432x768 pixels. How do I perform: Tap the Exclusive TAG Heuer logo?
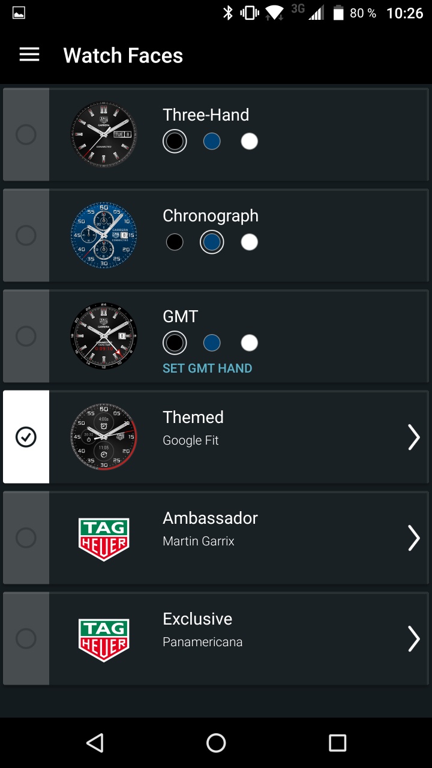[x=104, y=639]
